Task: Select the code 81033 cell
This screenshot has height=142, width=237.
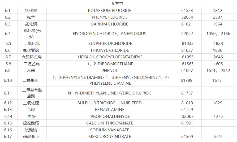Action: [187, 44]
